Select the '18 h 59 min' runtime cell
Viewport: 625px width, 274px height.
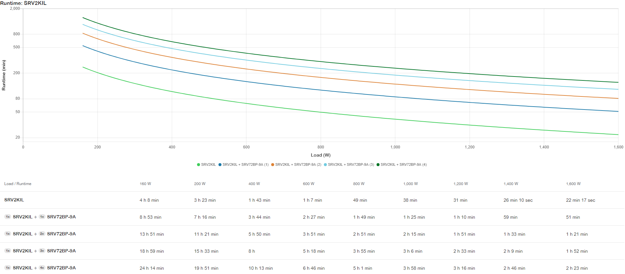[x=152, y=251]
